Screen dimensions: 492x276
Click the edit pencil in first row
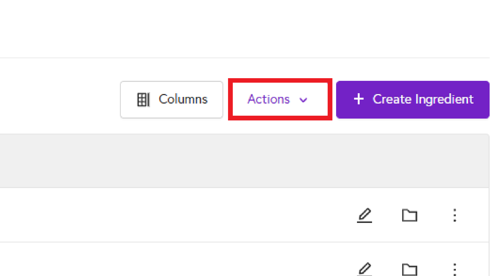(x=365, y=215)
